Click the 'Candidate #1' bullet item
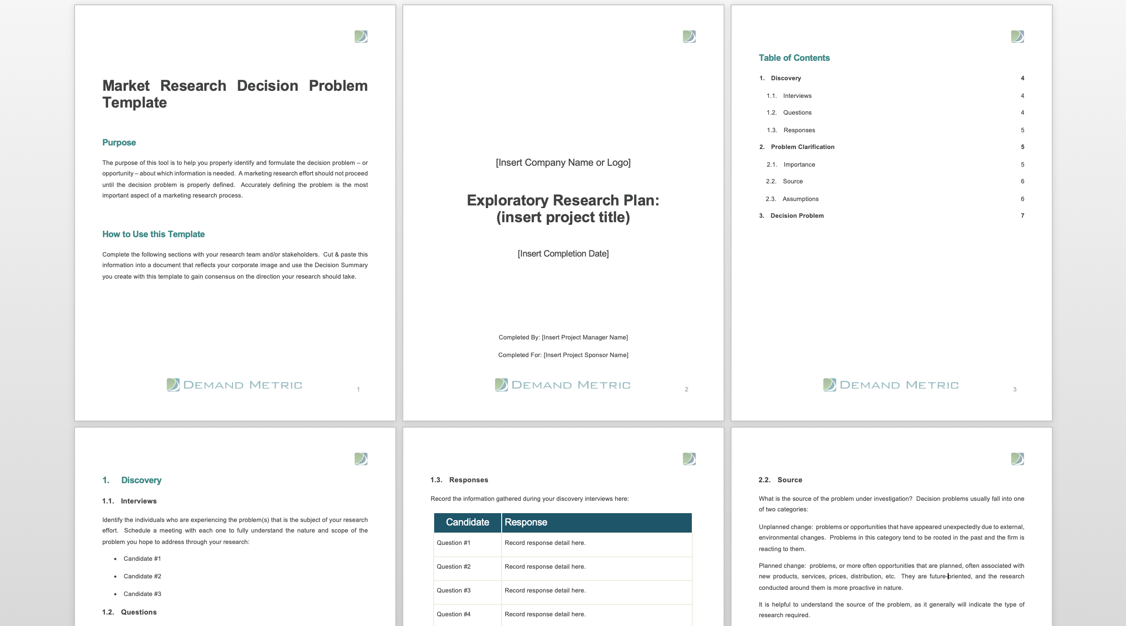This screenshot has width=1126, height=626. tap(142, 559)
